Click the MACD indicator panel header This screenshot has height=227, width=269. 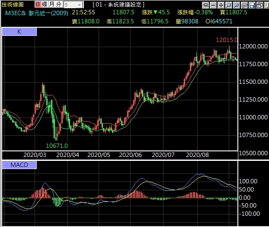pyautogui.click(x=19, y=165)
